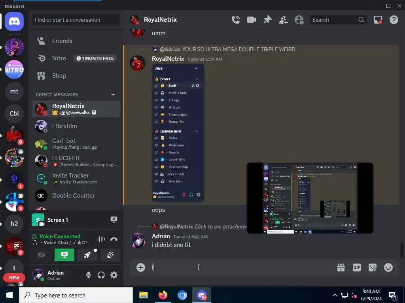Image resolution: width=405 pixels, height=303 pixels.
Task: Open the Friends tab
Action: tap(76, 41)
